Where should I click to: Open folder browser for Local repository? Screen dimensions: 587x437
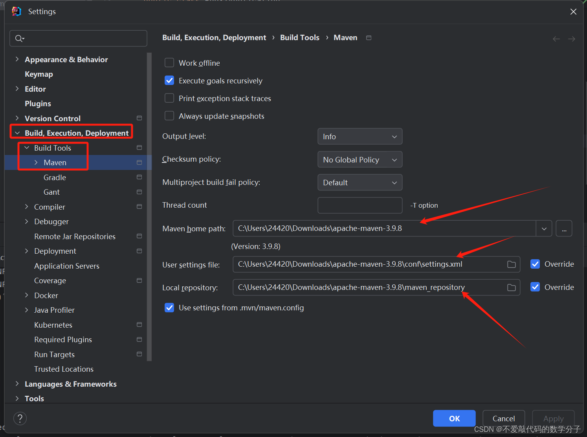(511, 288)
